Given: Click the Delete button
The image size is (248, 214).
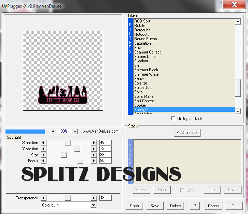Looking at the screenshot, I should (175, 206).
